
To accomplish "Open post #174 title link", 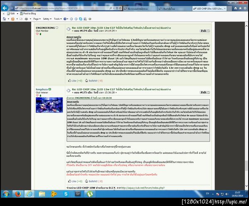I will click(x=121, y=28).
